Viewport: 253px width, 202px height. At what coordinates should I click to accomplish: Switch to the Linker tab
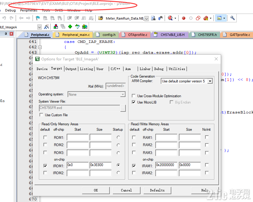tap(145, 69)
